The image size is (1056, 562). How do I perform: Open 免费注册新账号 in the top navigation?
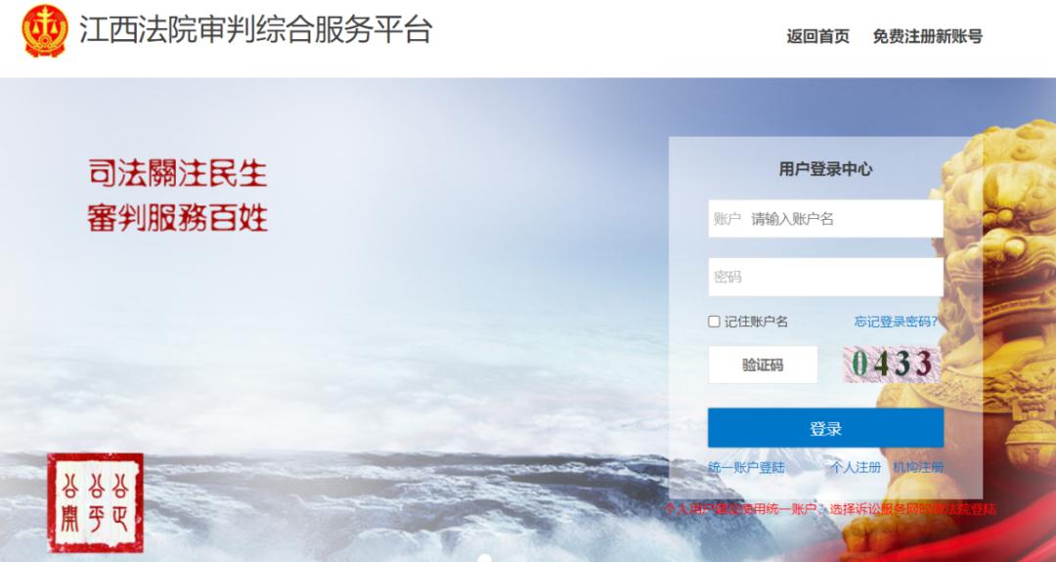click(x=927, y=36)
